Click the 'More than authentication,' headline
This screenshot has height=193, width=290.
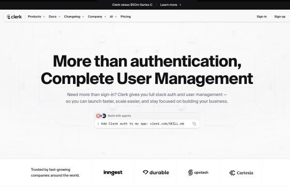click(147, 61)
